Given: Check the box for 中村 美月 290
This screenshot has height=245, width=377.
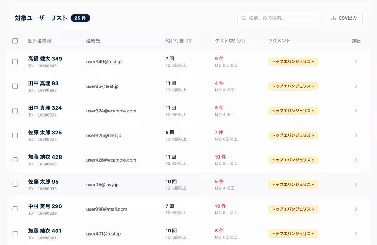Looking at the screenshot, I should pos(15,209).
